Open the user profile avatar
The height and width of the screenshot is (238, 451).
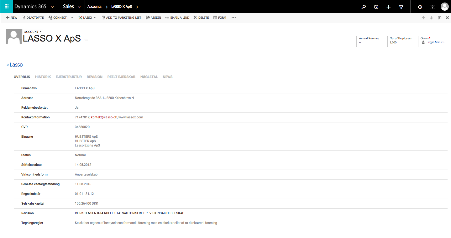point(444,7)
